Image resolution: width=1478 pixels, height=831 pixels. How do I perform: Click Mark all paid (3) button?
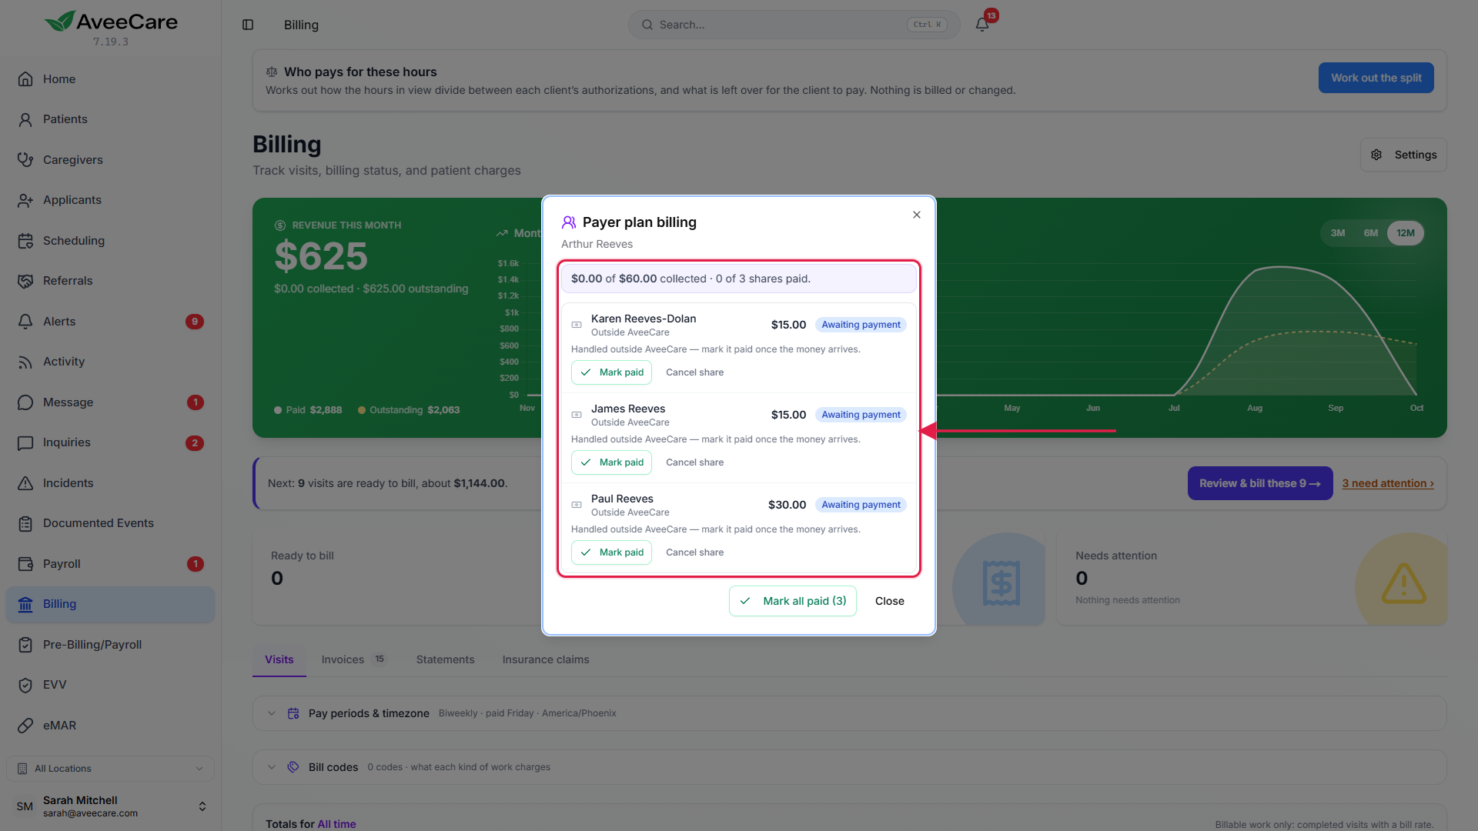(793, 601)
